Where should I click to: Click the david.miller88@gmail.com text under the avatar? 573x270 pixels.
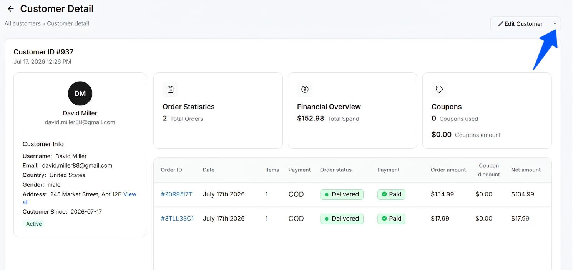(80, 122)
